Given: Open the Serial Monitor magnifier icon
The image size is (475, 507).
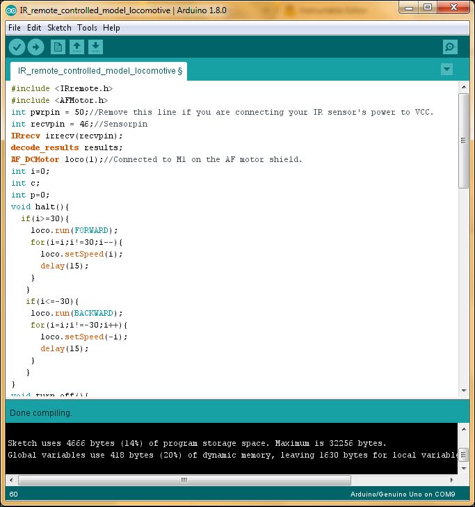Looking at the screenshot, I should (x=450, y=47).
